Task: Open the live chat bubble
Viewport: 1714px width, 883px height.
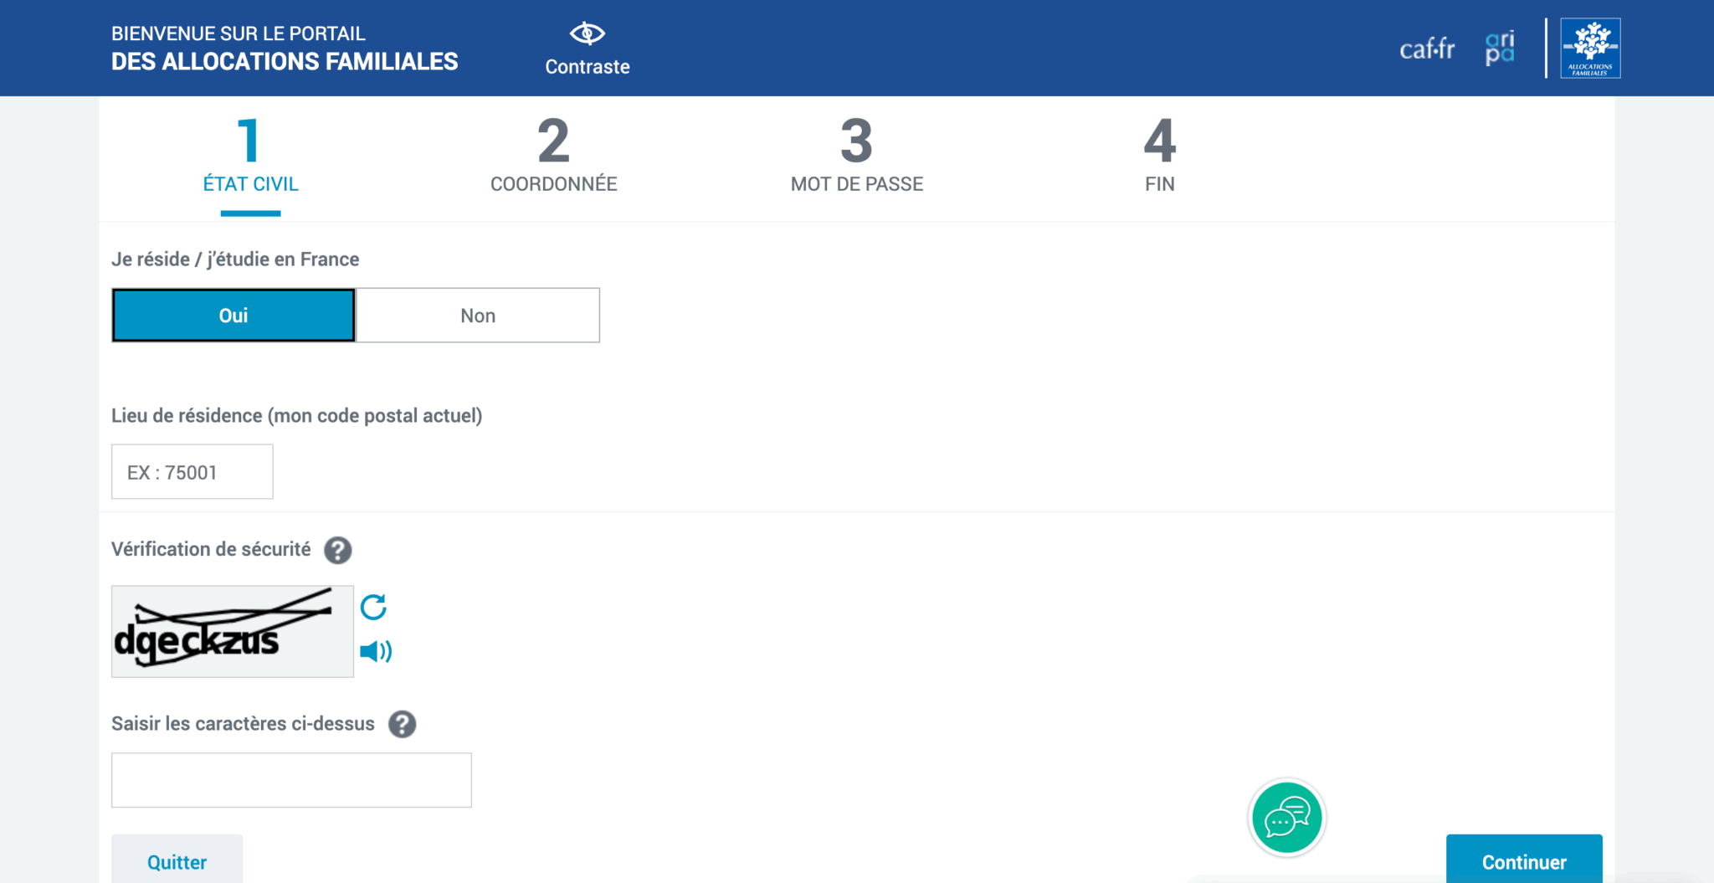Action: pos(1286,818)
